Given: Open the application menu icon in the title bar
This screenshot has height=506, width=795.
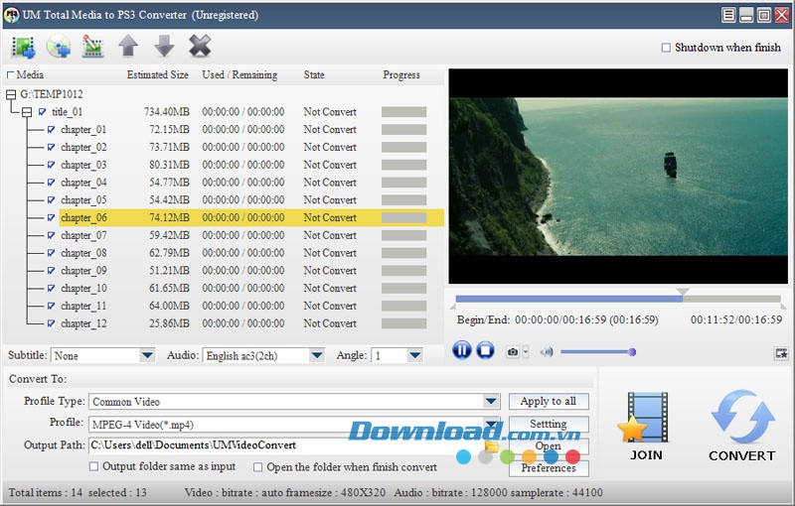Looking at the screenshot, I should tap(728, 15).
